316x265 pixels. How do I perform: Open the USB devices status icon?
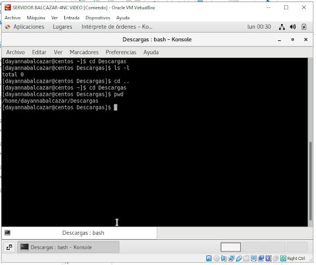(239, 258)
